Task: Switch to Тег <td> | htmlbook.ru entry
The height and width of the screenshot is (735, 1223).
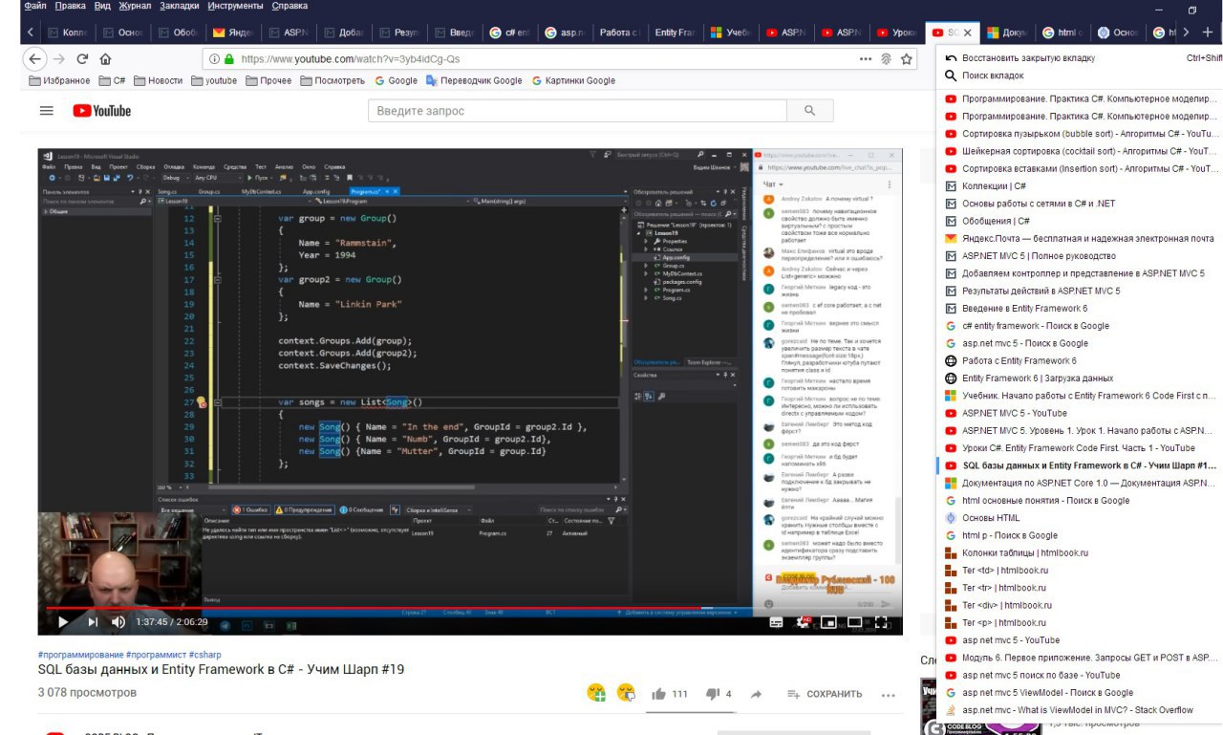Action: pos(1080,571)
